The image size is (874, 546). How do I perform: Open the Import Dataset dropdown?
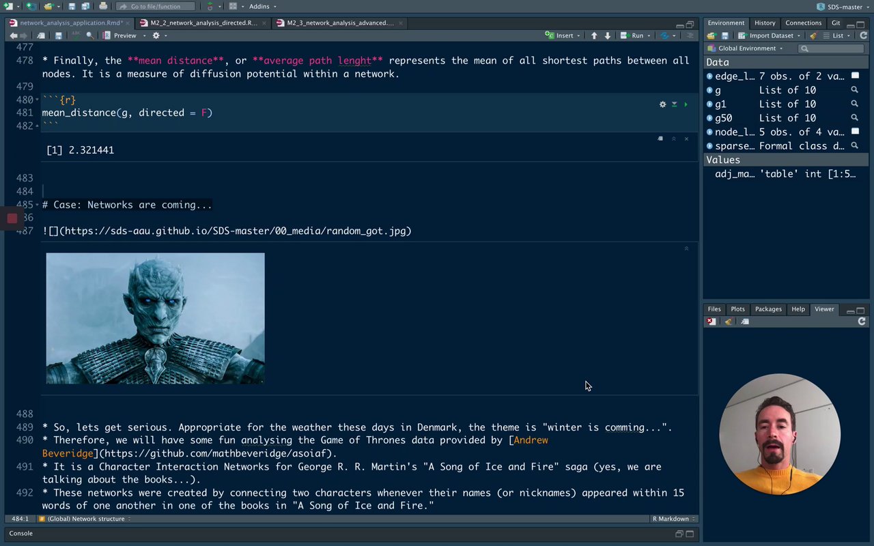[770, 35]
